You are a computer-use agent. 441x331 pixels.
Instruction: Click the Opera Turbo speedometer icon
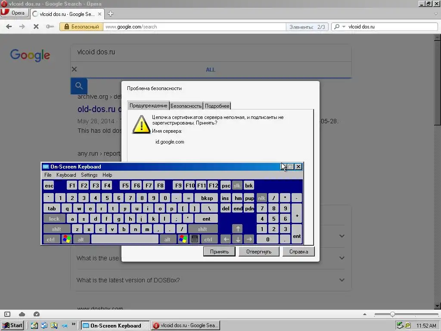click(36, 314)
